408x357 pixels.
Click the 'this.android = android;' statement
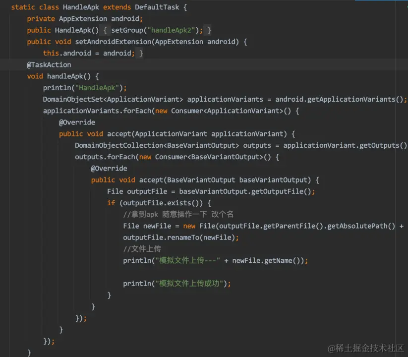point(89,54)
